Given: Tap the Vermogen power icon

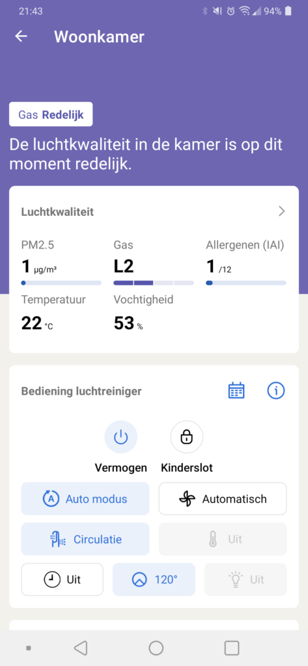Looking at the screenshot, I should (x=121, y=436).
